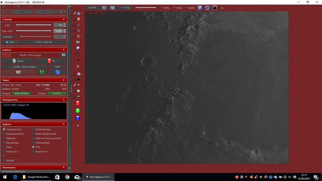Collapse the Statut panel
This screenshot has width=322, height=181.
(64, 80)
